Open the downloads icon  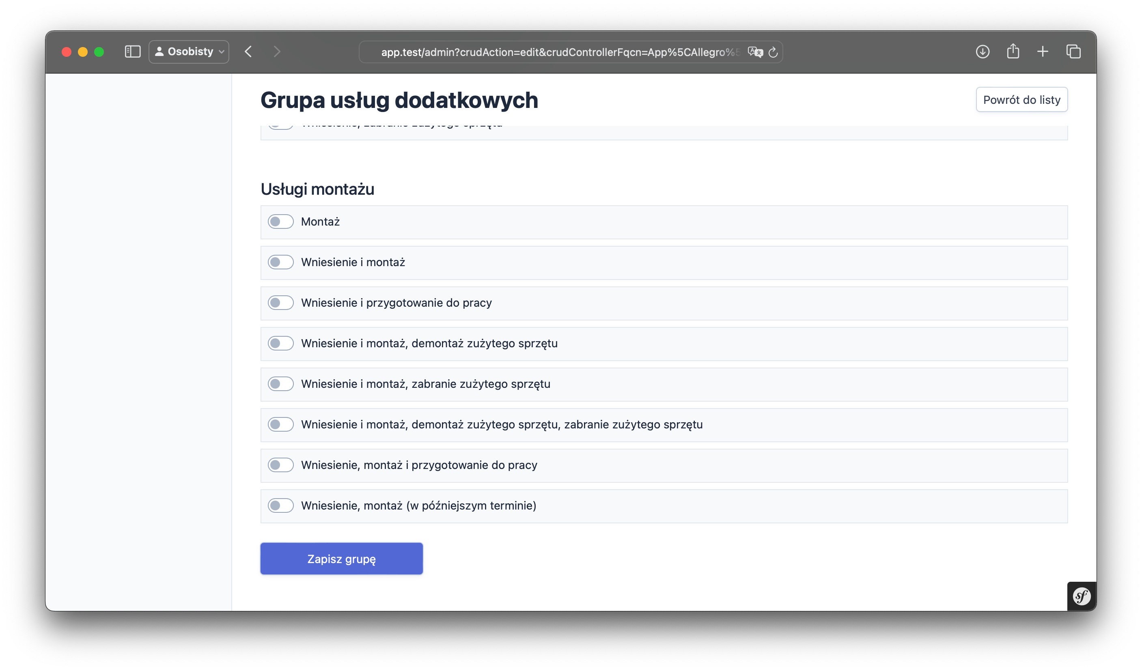[x=983, y=52]
